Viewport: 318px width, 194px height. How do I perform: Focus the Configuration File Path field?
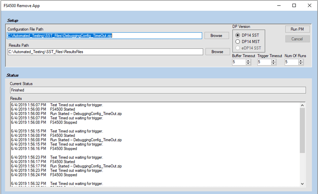tap(105, 36)
